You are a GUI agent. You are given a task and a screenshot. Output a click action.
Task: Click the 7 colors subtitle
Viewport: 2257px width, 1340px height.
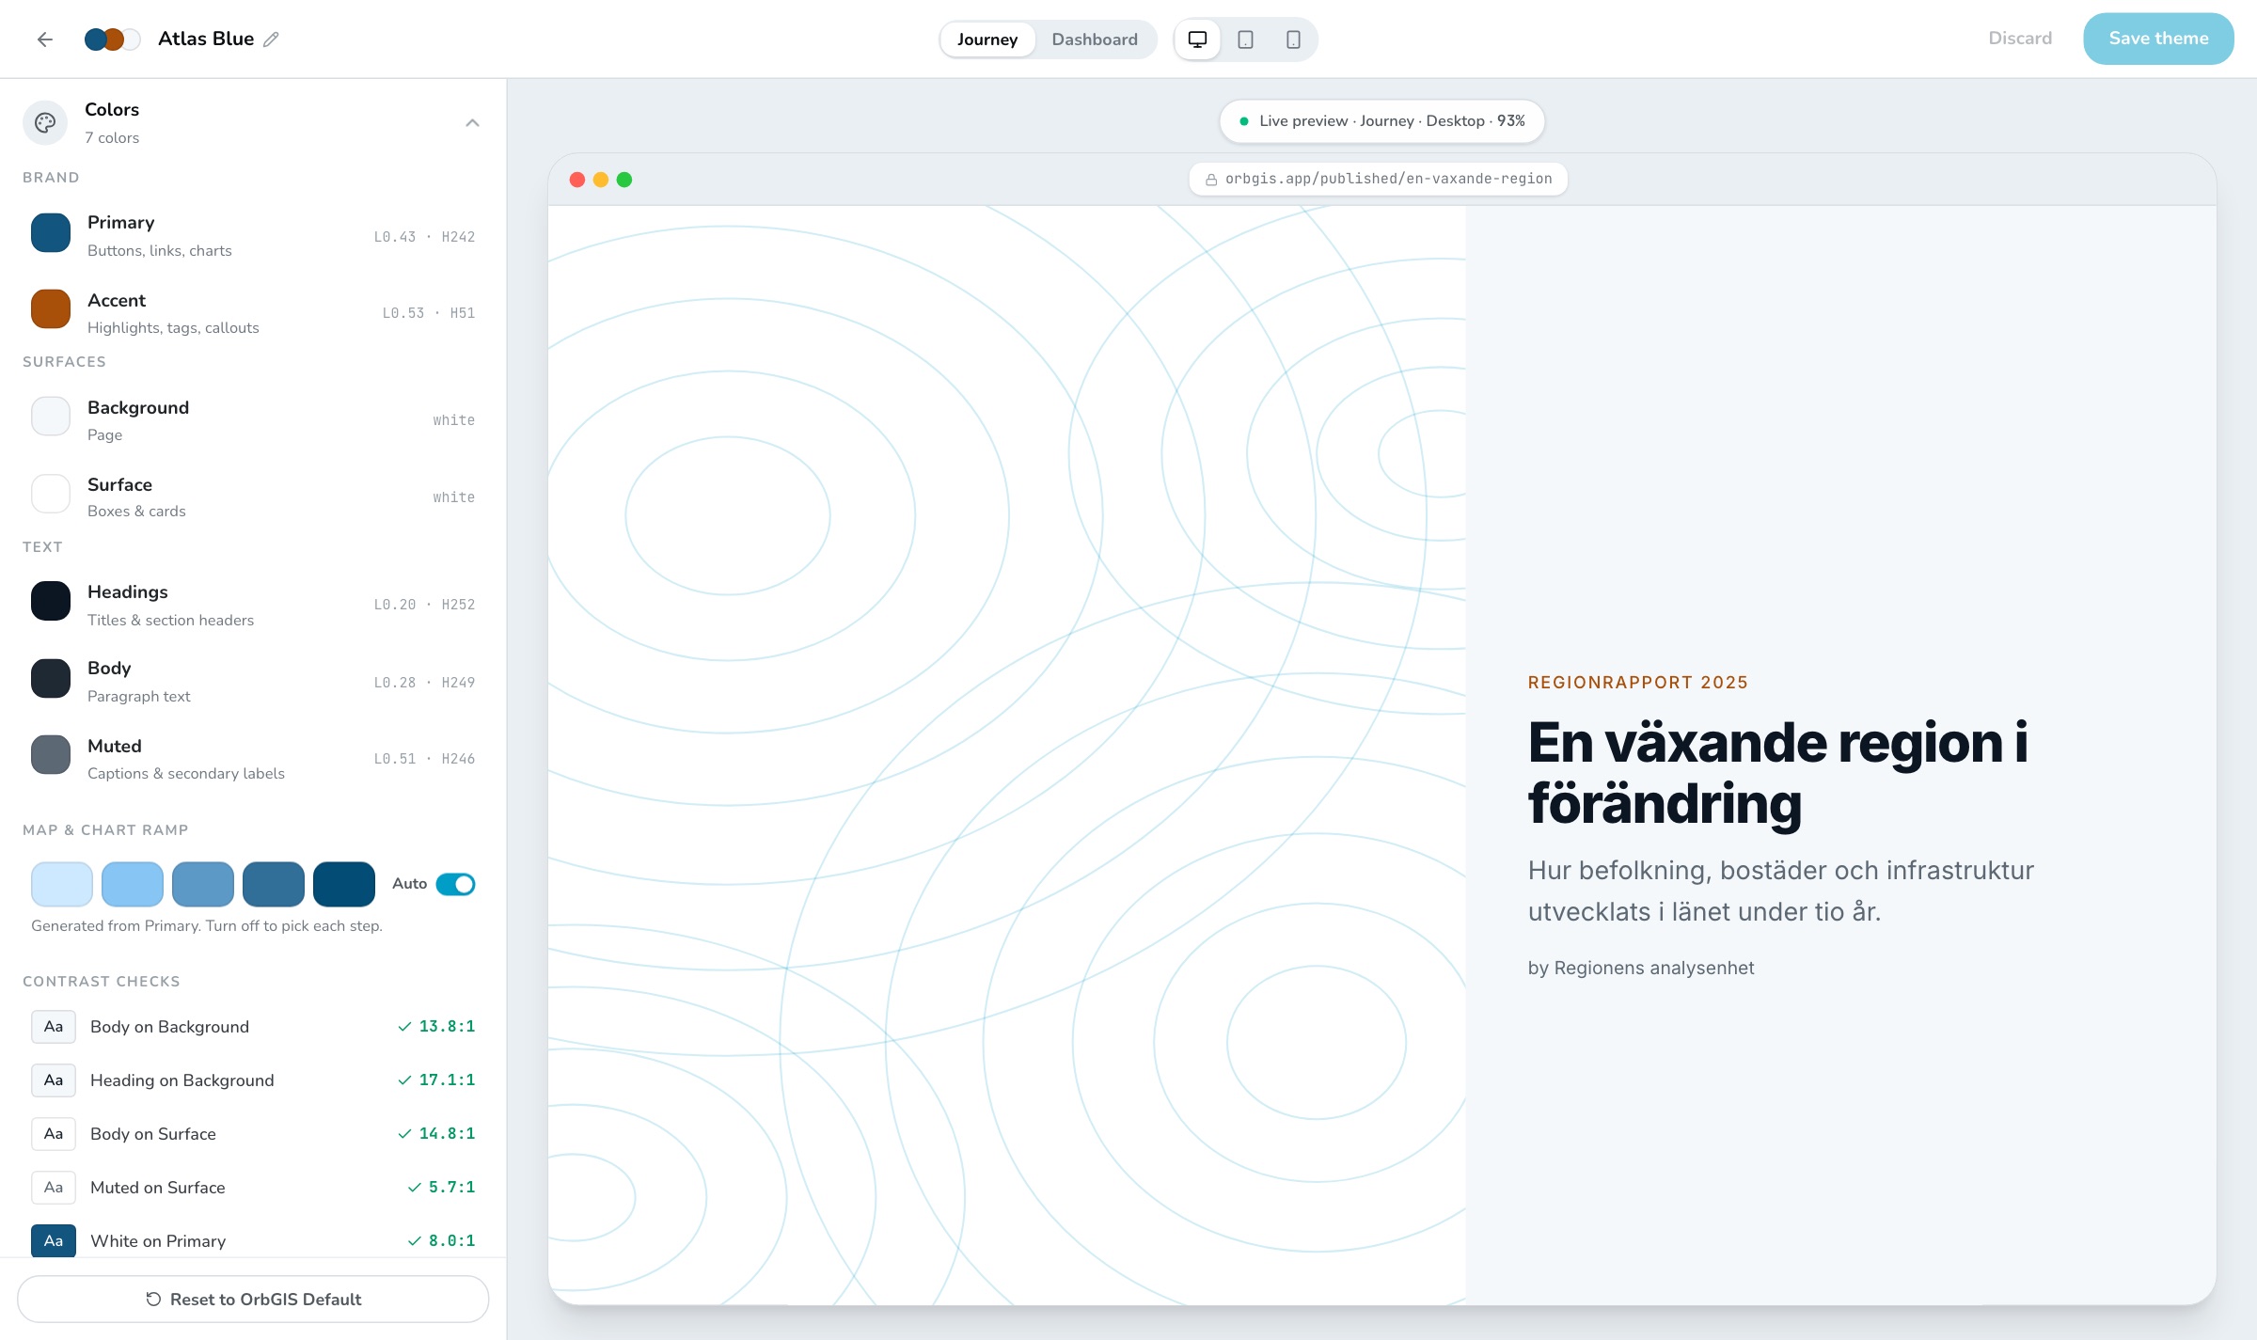[x=112, y=137]
